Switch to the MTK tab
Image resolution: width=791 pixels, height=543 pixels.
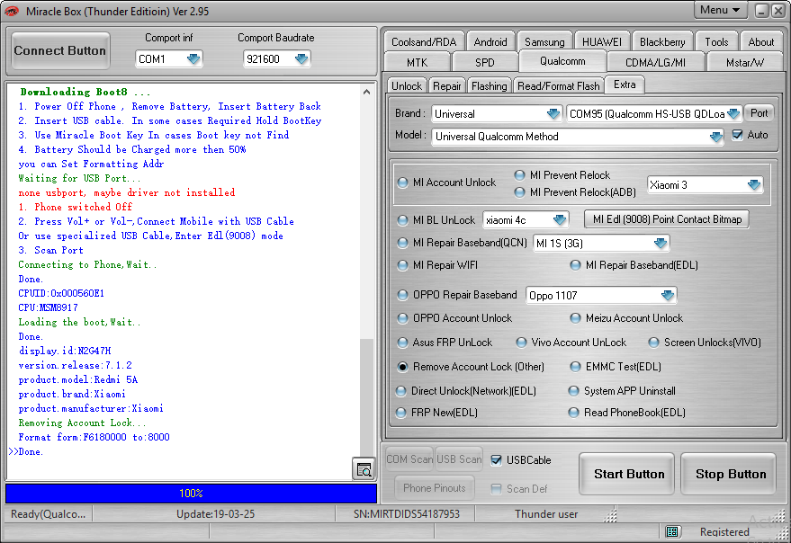(417, 63)
